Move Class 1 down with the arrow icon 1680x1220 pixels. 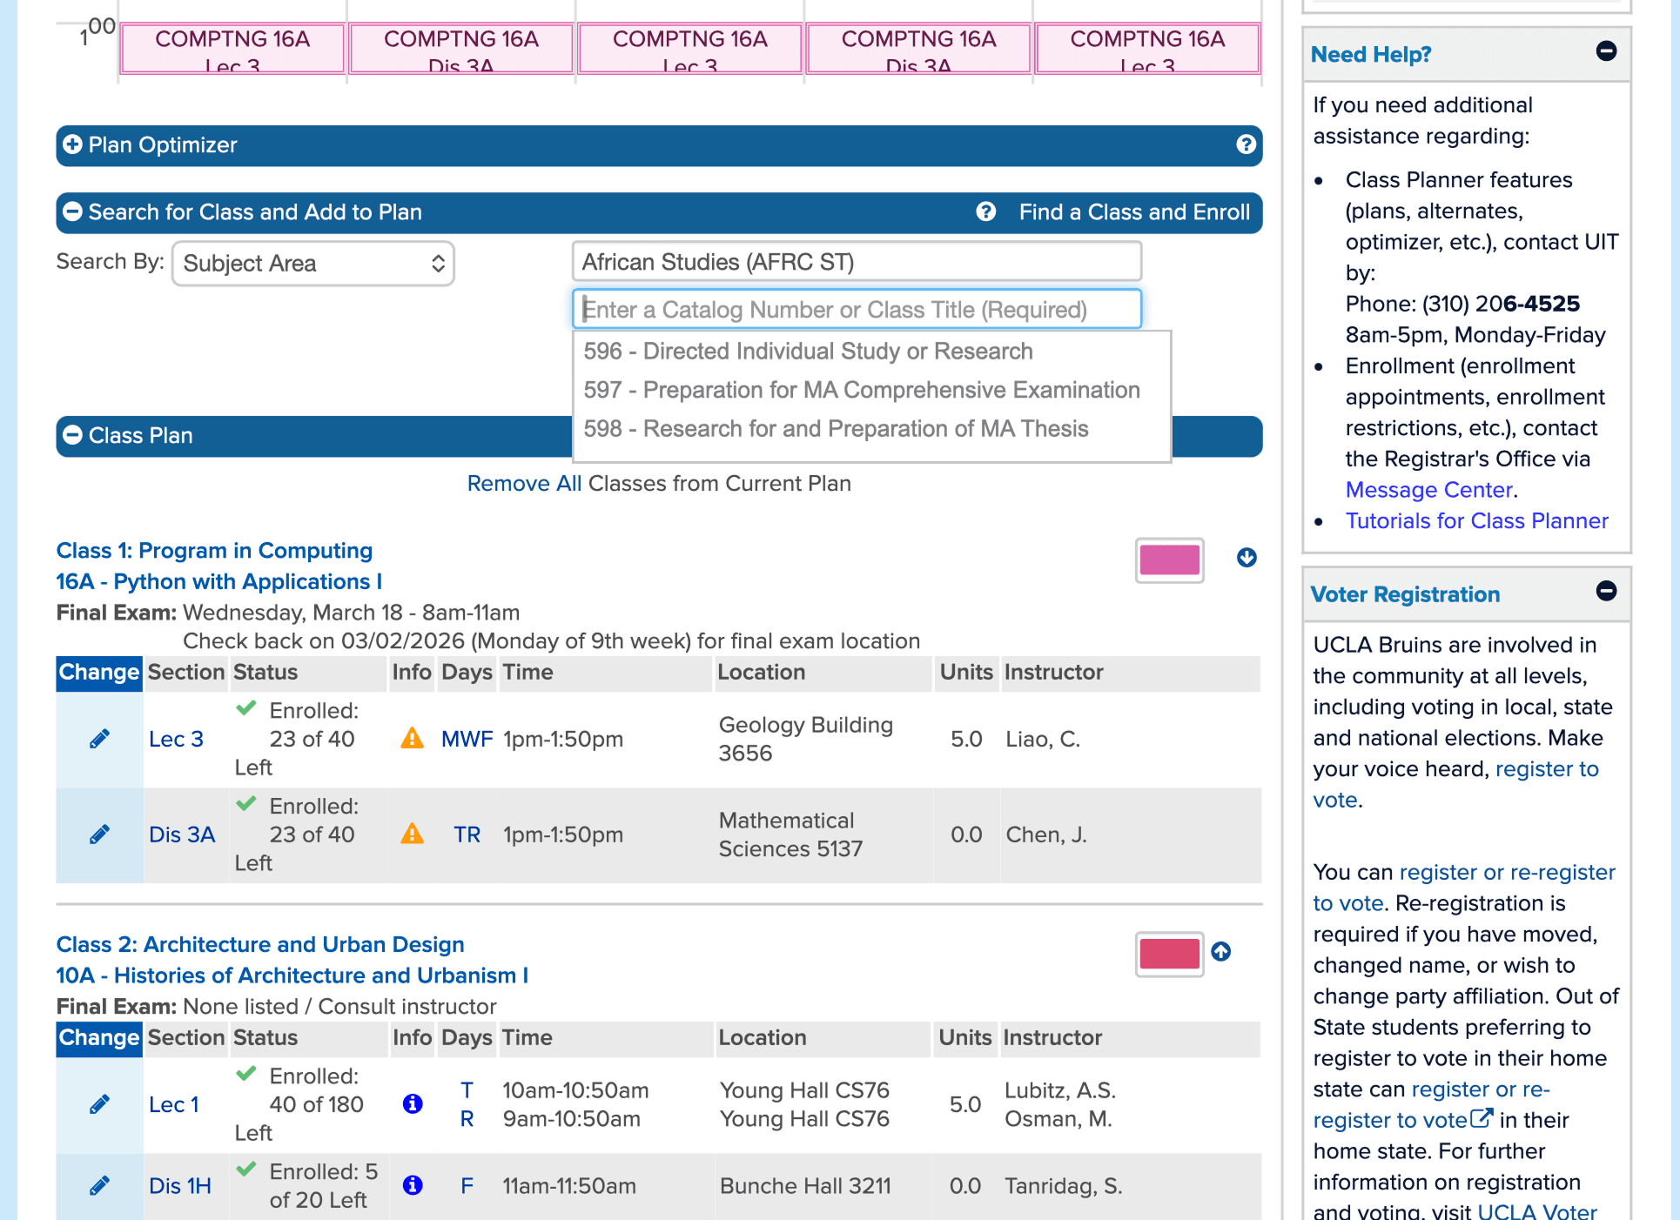tap(1247, 558)
